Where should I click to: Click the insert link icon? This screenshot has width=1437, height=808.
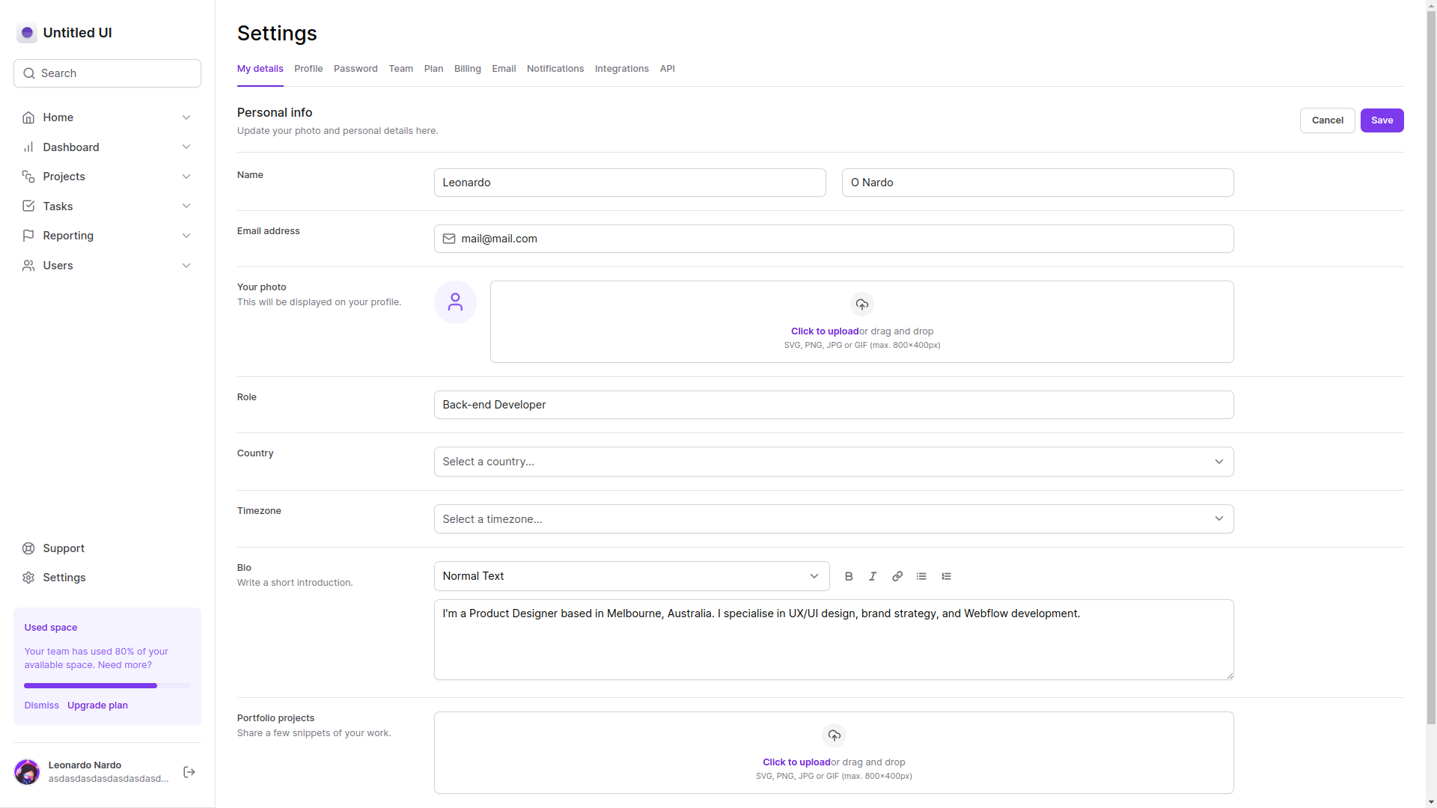pyautogui.click(x=897, y=576)
